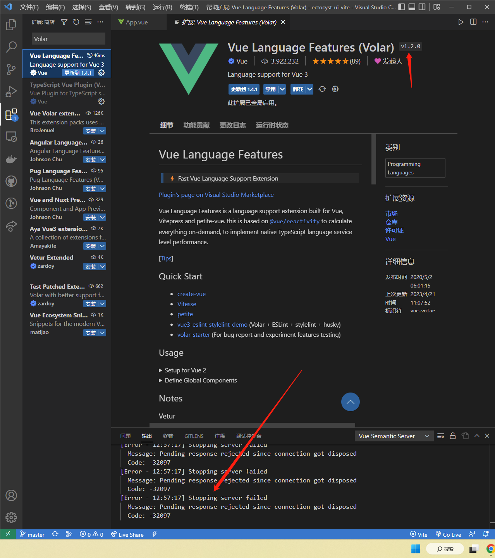Image resolution: width=495 pixels, height=558 pixels.
Task: Open the Search view in the activity bar
Action: pos(11,47)
